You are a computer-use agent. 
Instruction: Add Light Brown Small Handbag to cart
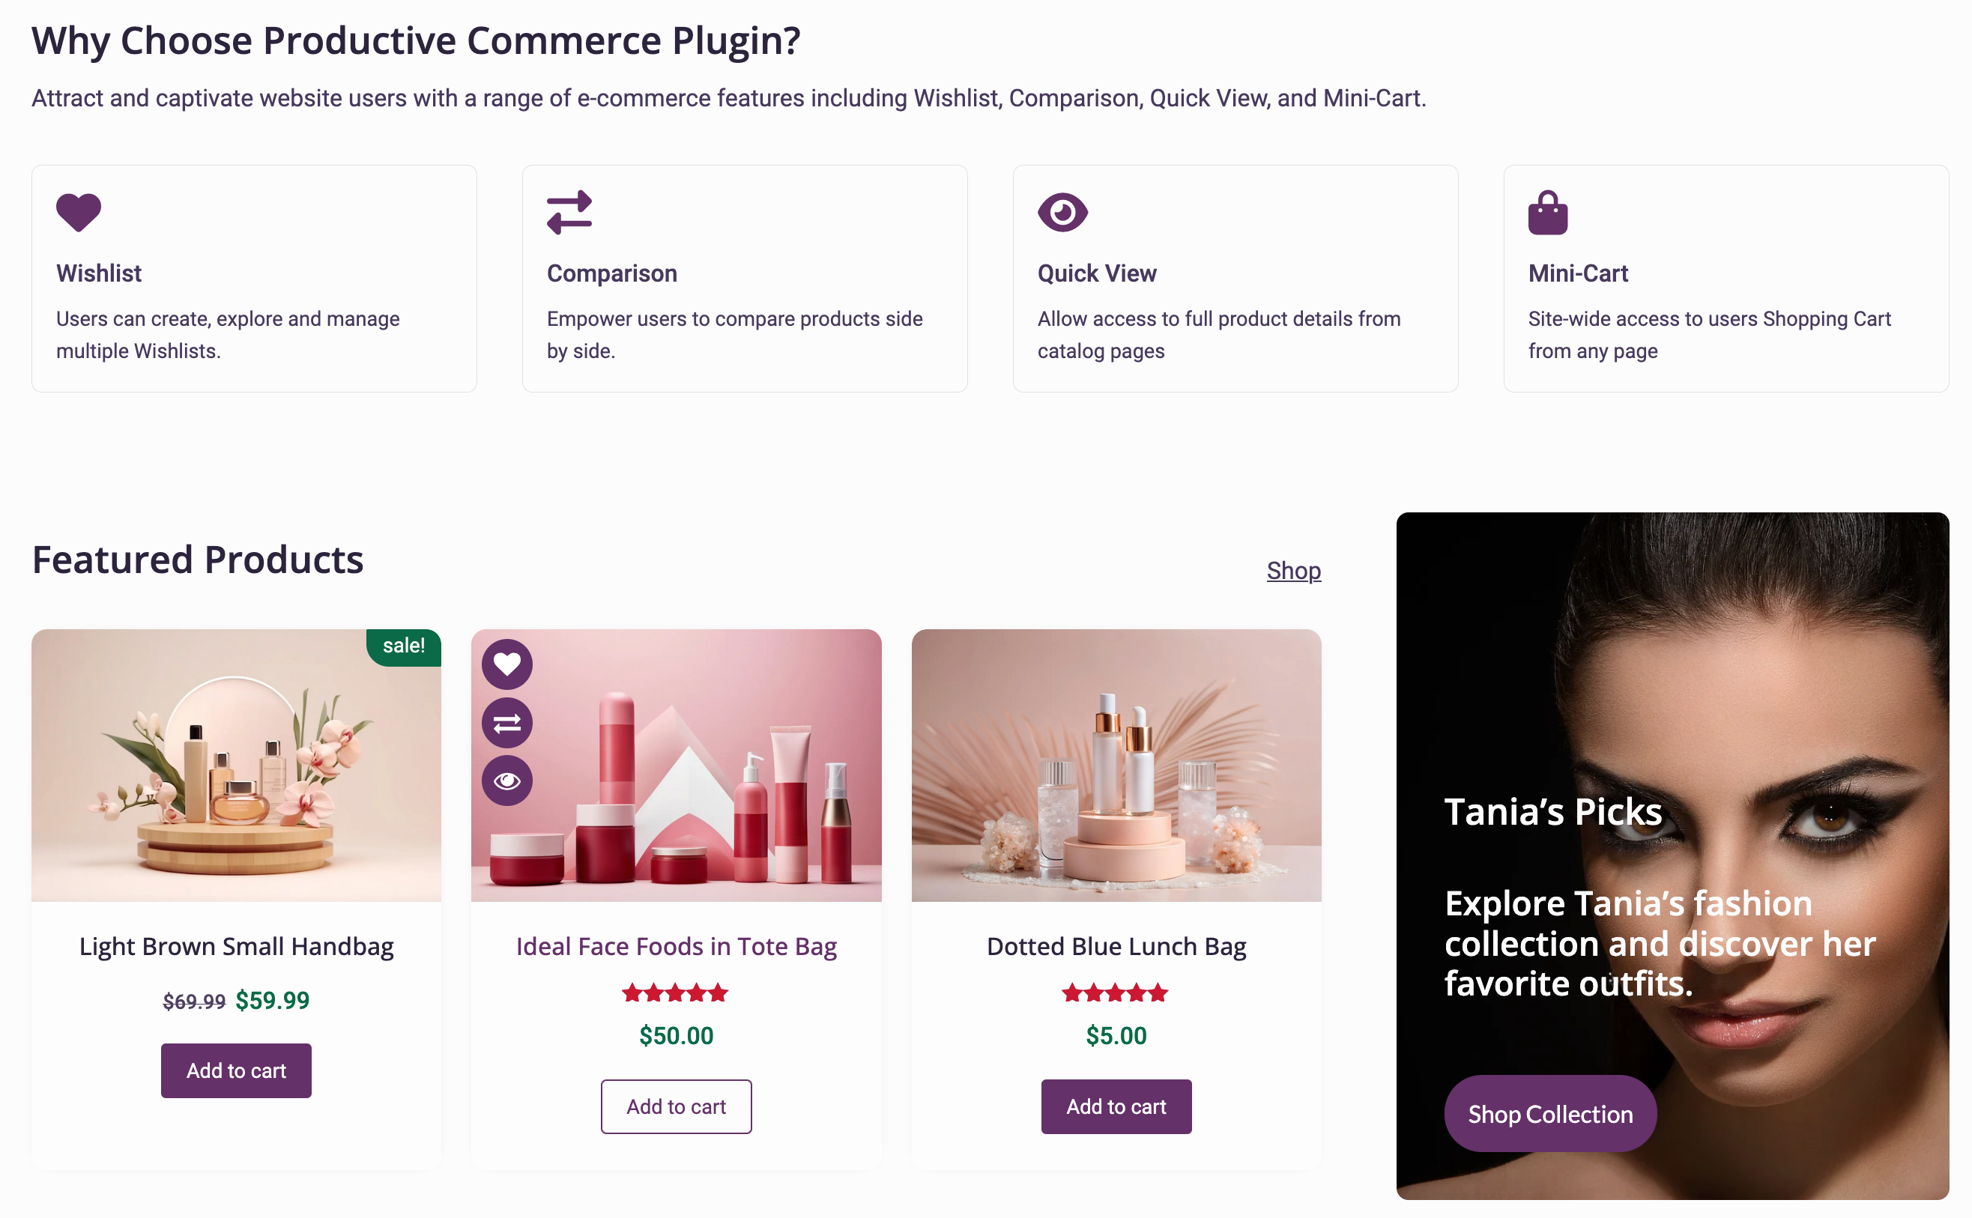[x=236, y=1070]
